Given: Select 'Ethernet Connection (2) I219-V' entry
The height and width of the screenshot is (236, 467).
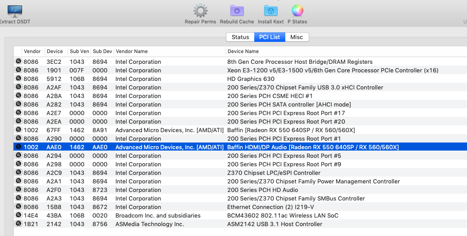Looking at the screenshot, I should click(x=270, y=207).
